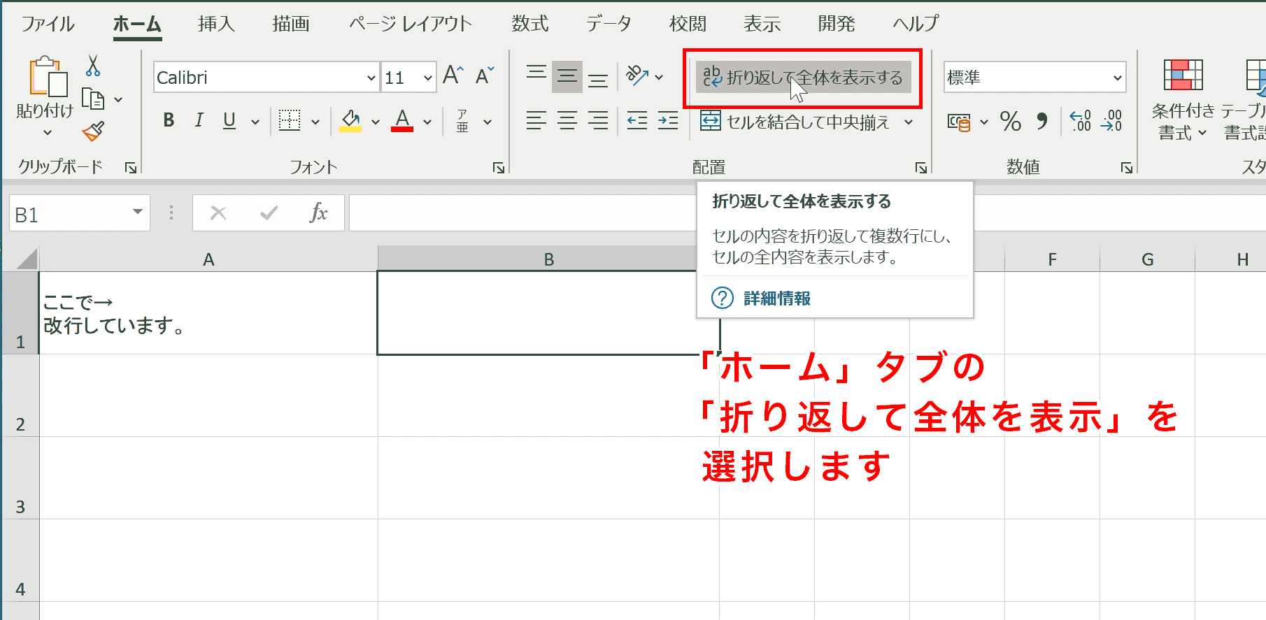
Task: Toggle Bold formatting
Action: pyautogui.click(x=169, y=120)
